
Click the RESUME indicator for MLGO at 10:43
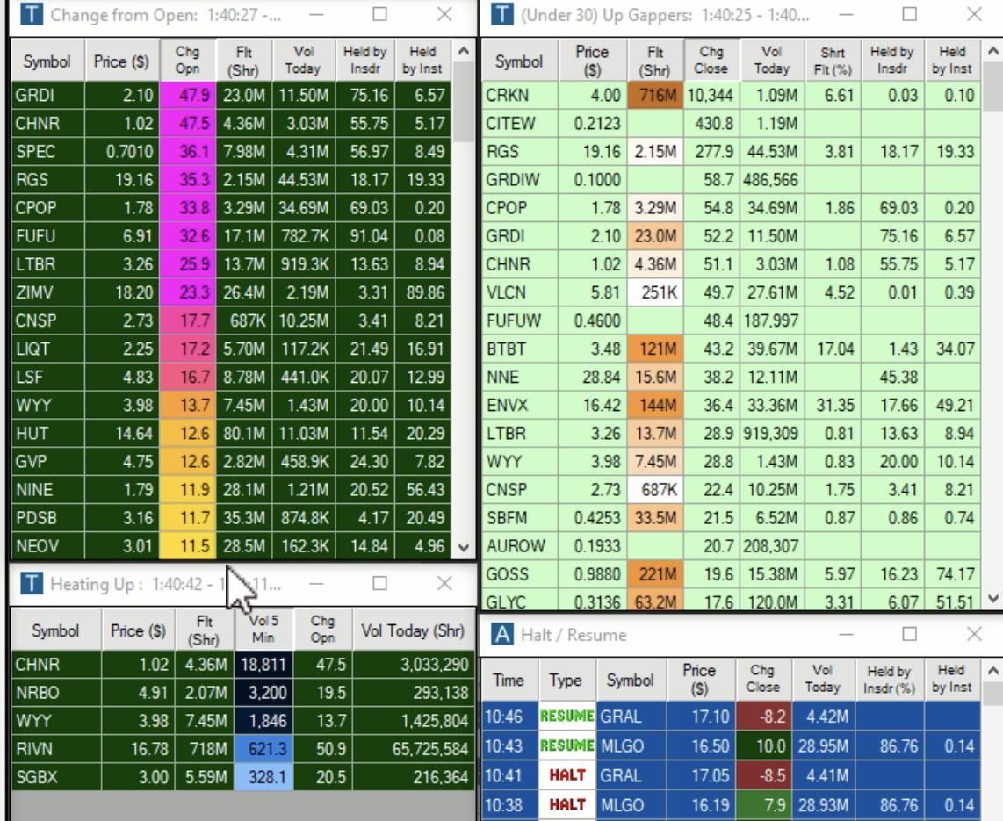coord(566,745)
